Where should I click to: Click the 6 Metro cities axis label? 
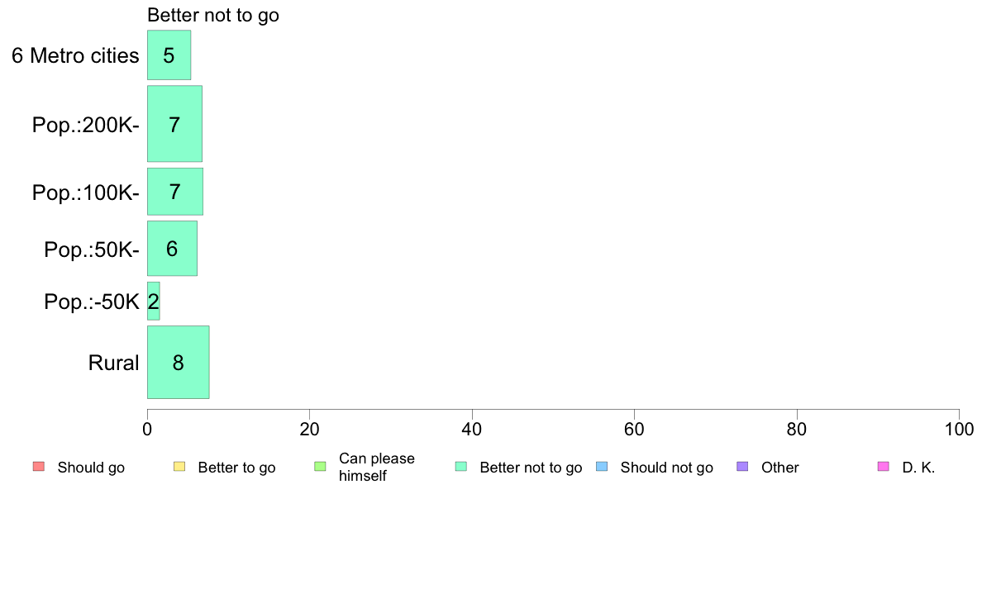coord(75,56)
